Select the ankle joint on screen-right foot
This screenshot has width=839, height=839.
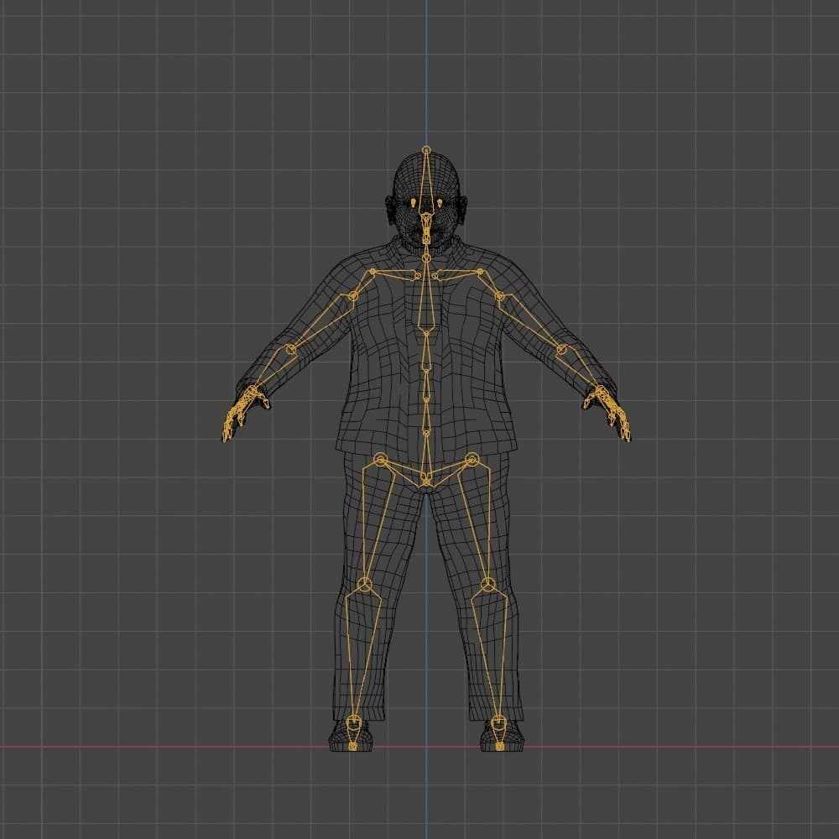499,721
